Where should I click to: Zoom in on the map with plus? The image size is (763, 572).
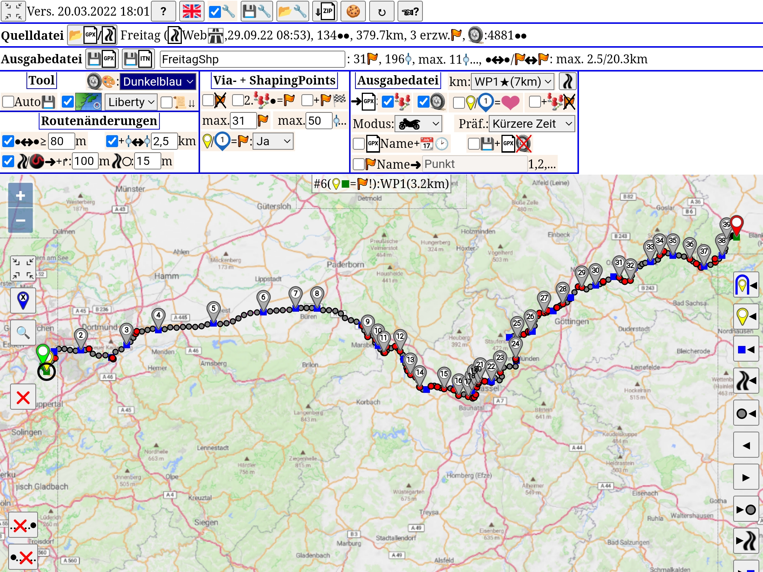click(20, 196)
